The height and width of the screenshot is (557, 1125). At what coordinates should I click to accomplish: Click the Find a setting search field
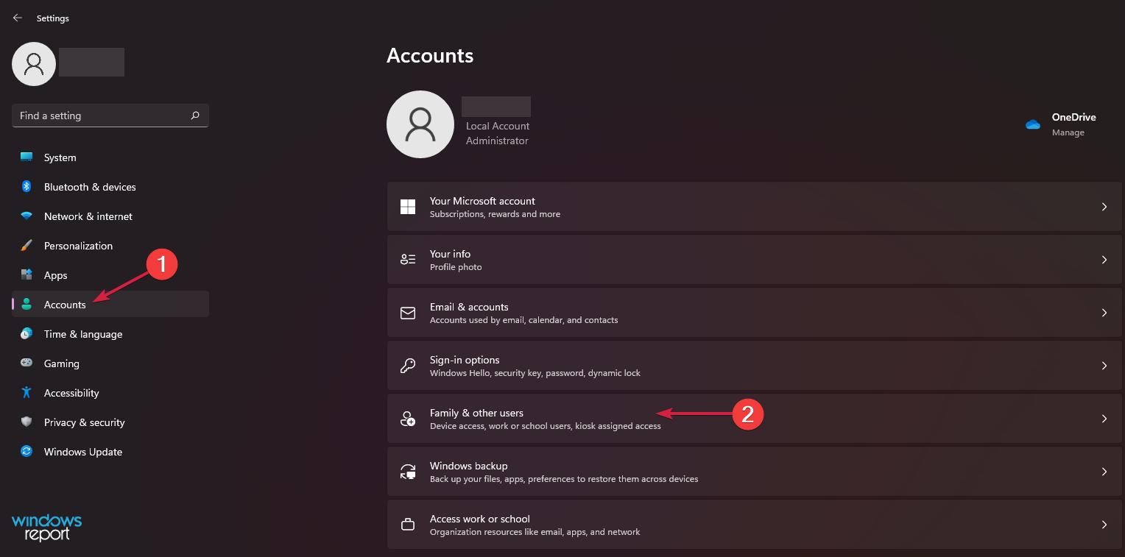click(x=110, y=116)
